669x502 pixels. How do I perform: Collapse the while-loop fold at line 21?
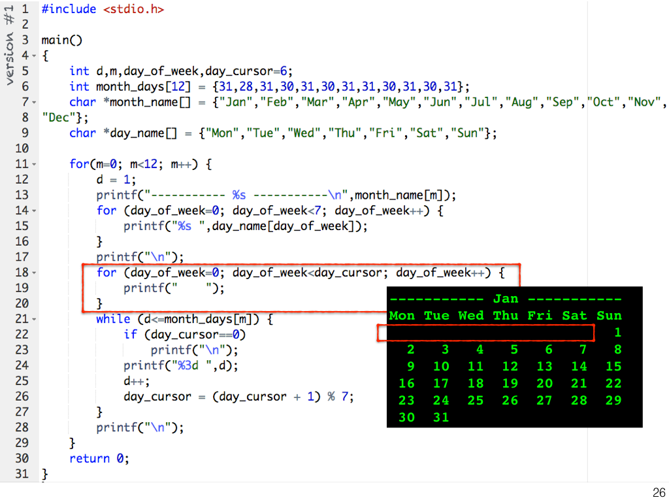(x=33, y=320)
